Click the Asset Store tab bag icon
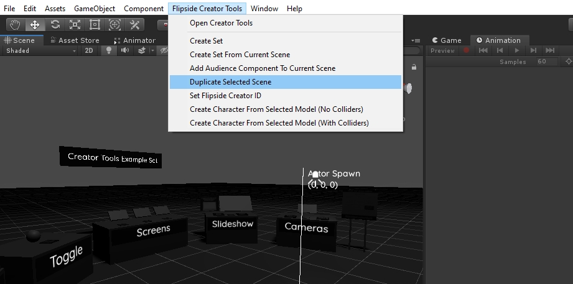573x284 pixels. (x=53, y=40)
